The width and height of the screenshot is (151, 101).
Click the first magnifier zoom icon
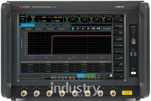[x=78, y=29]
